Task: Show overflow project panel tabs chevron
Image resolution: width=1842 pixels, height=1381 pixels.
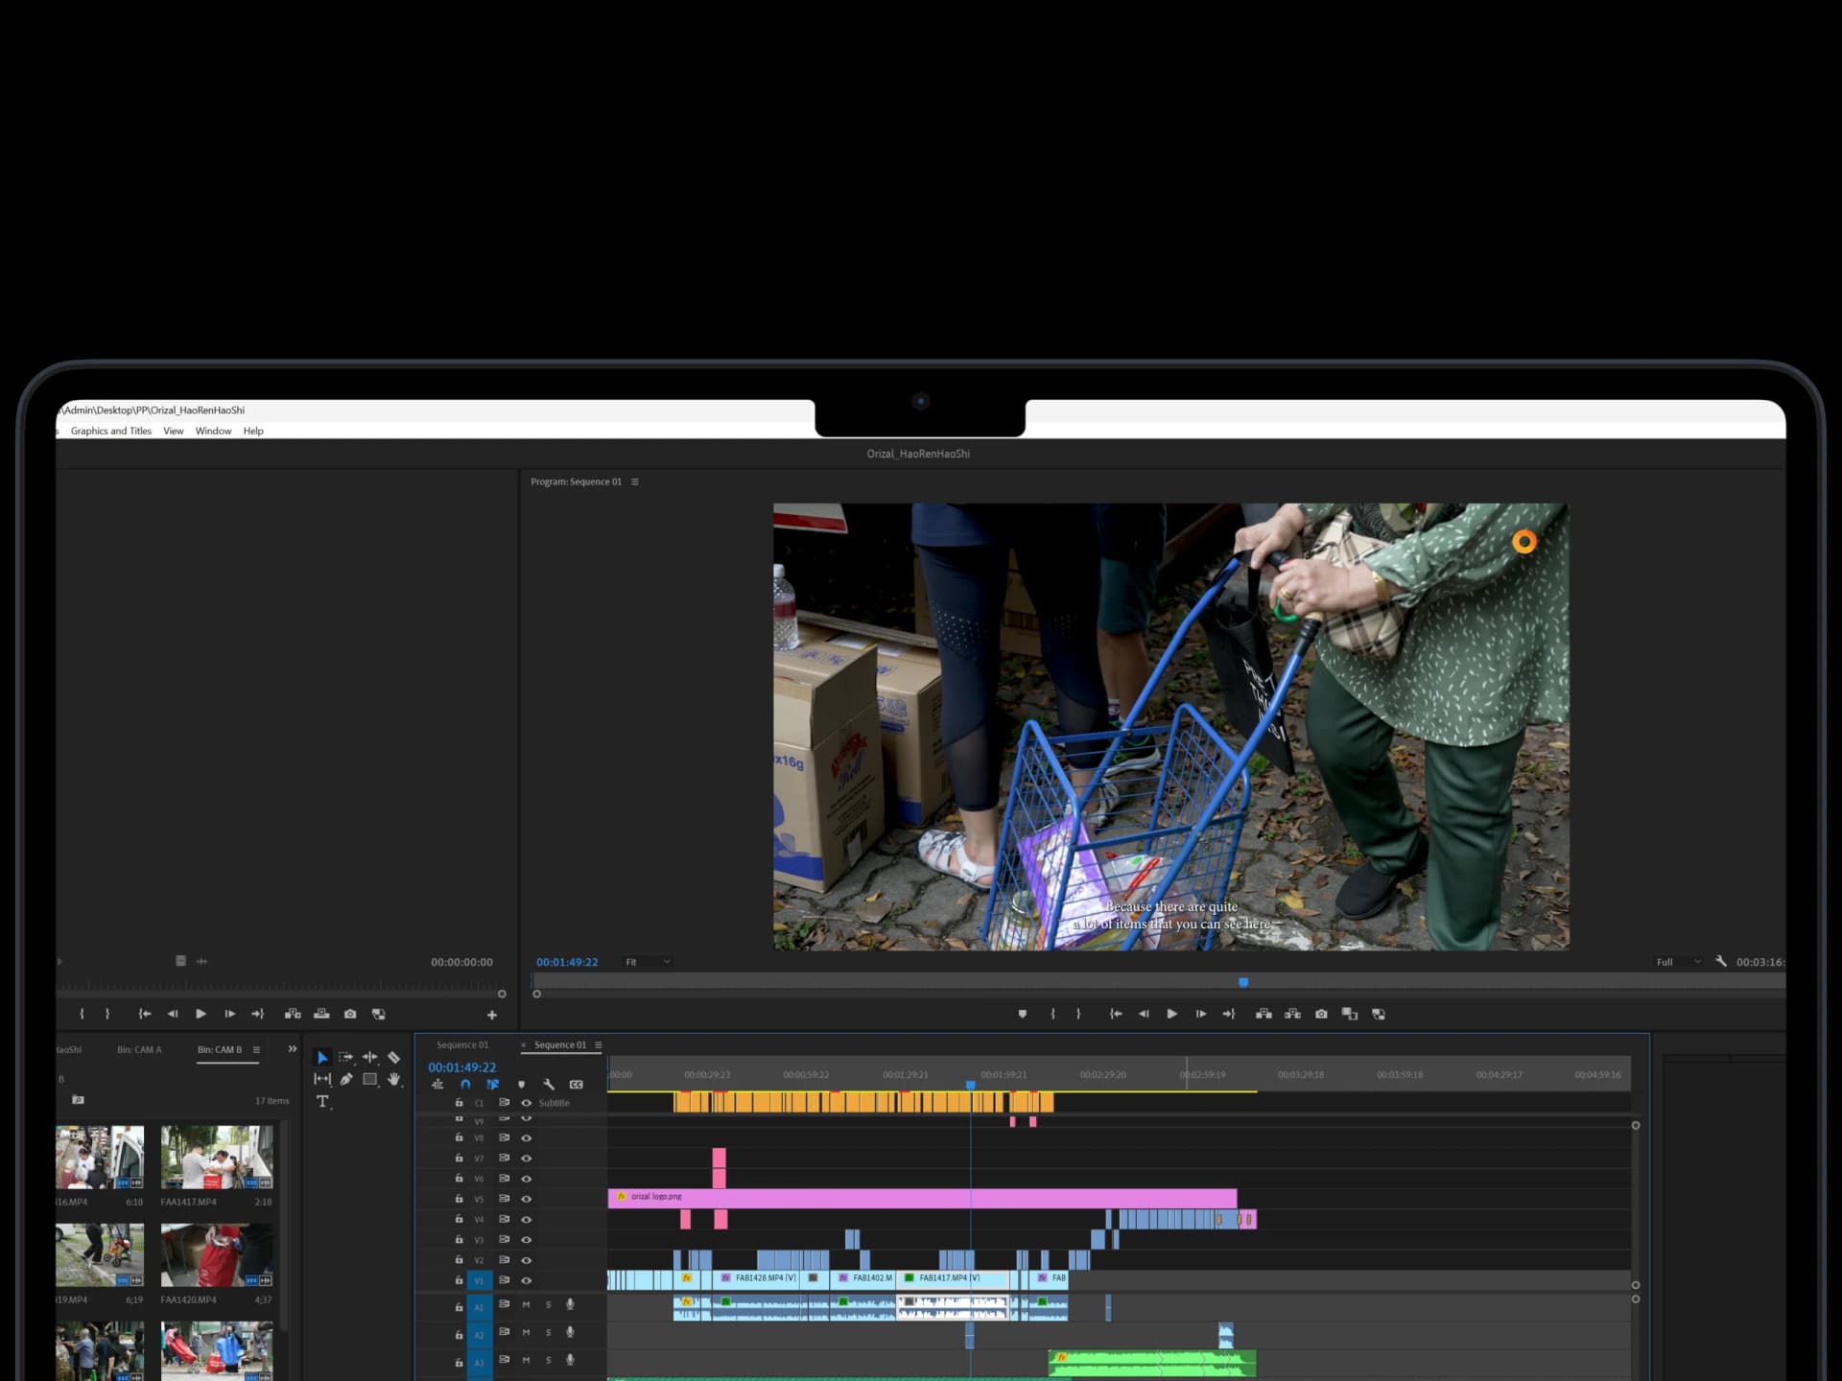Action: click(x=293, y=1049)
